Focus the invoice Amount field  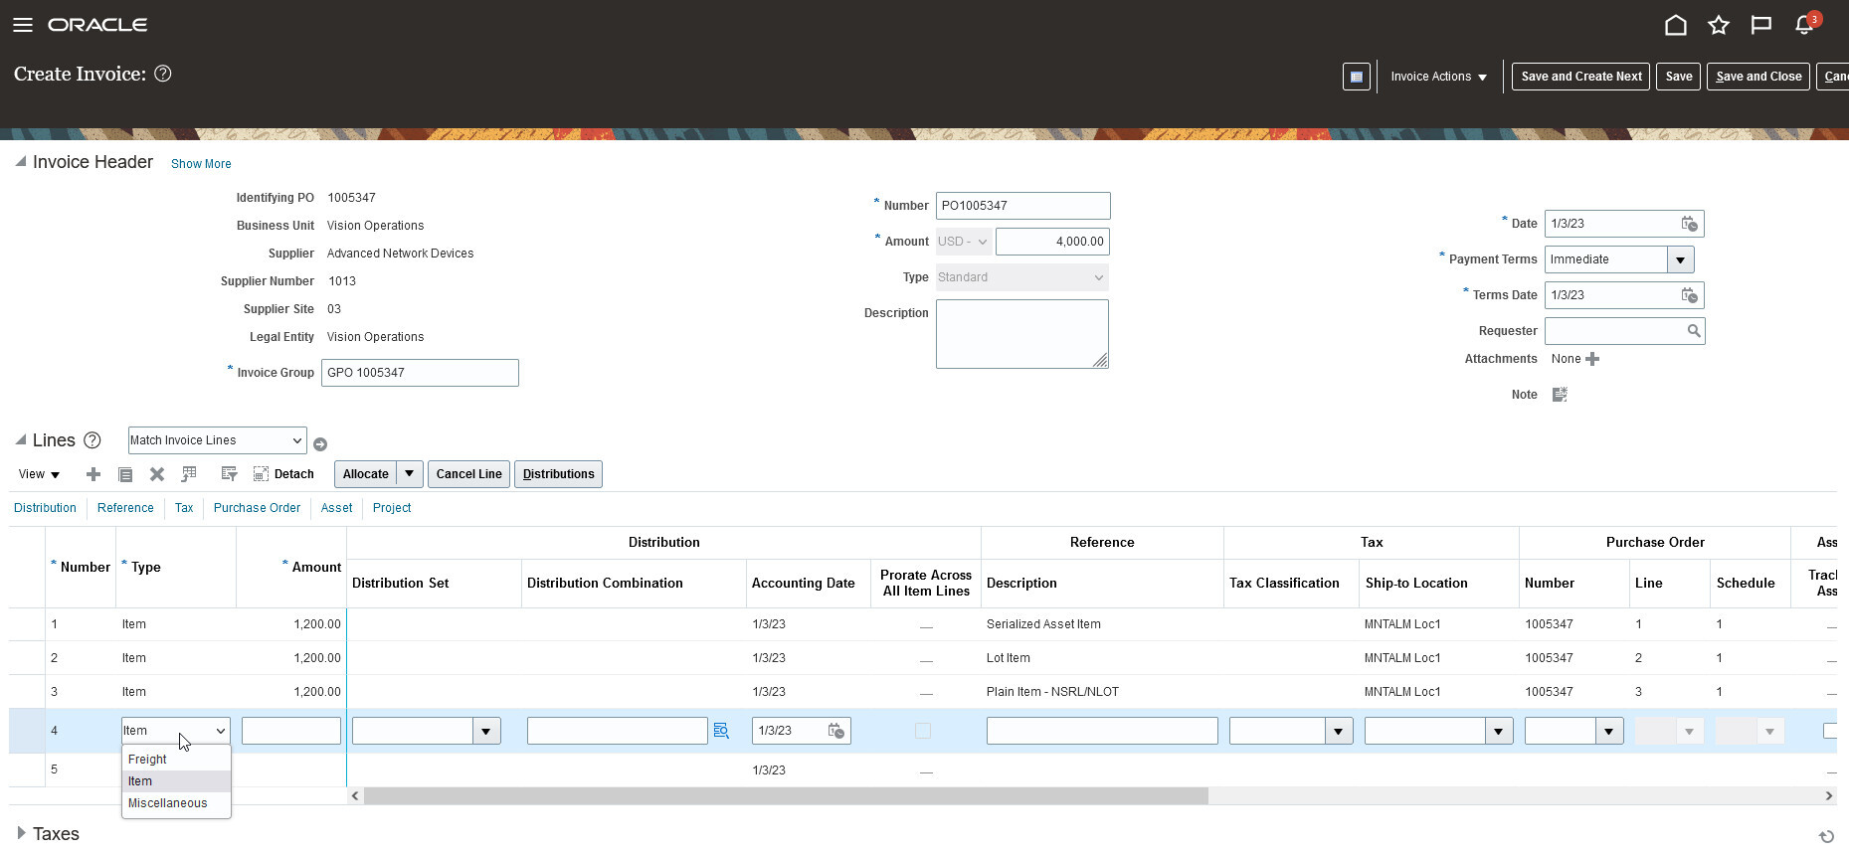(x=1052, y=242)
